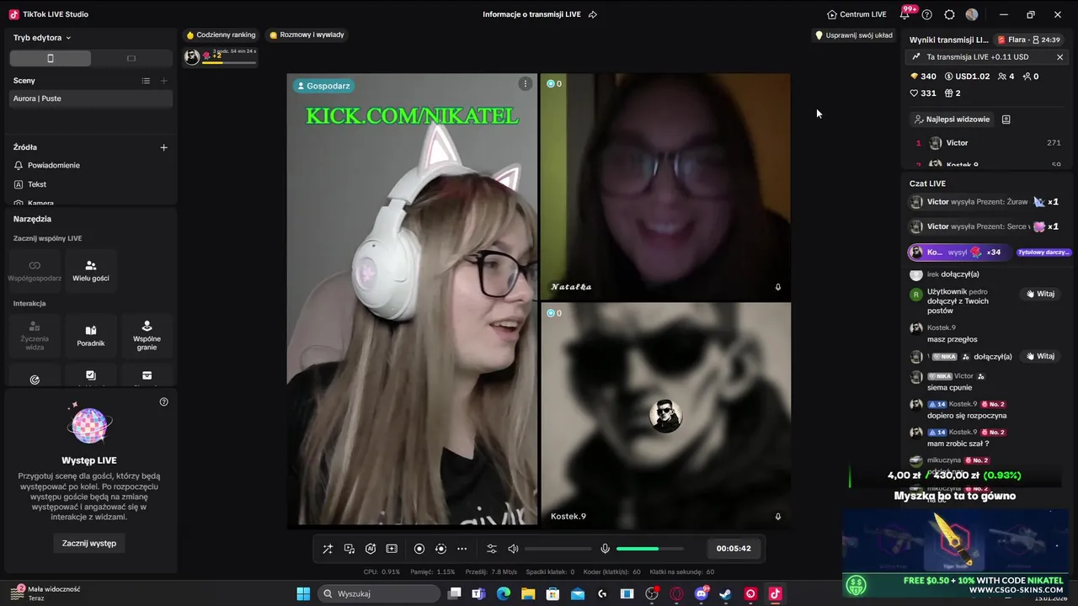Click Zacznij występ button
Image resolution: width=1078 pixels, height=606 pixels.
(89, 543)
